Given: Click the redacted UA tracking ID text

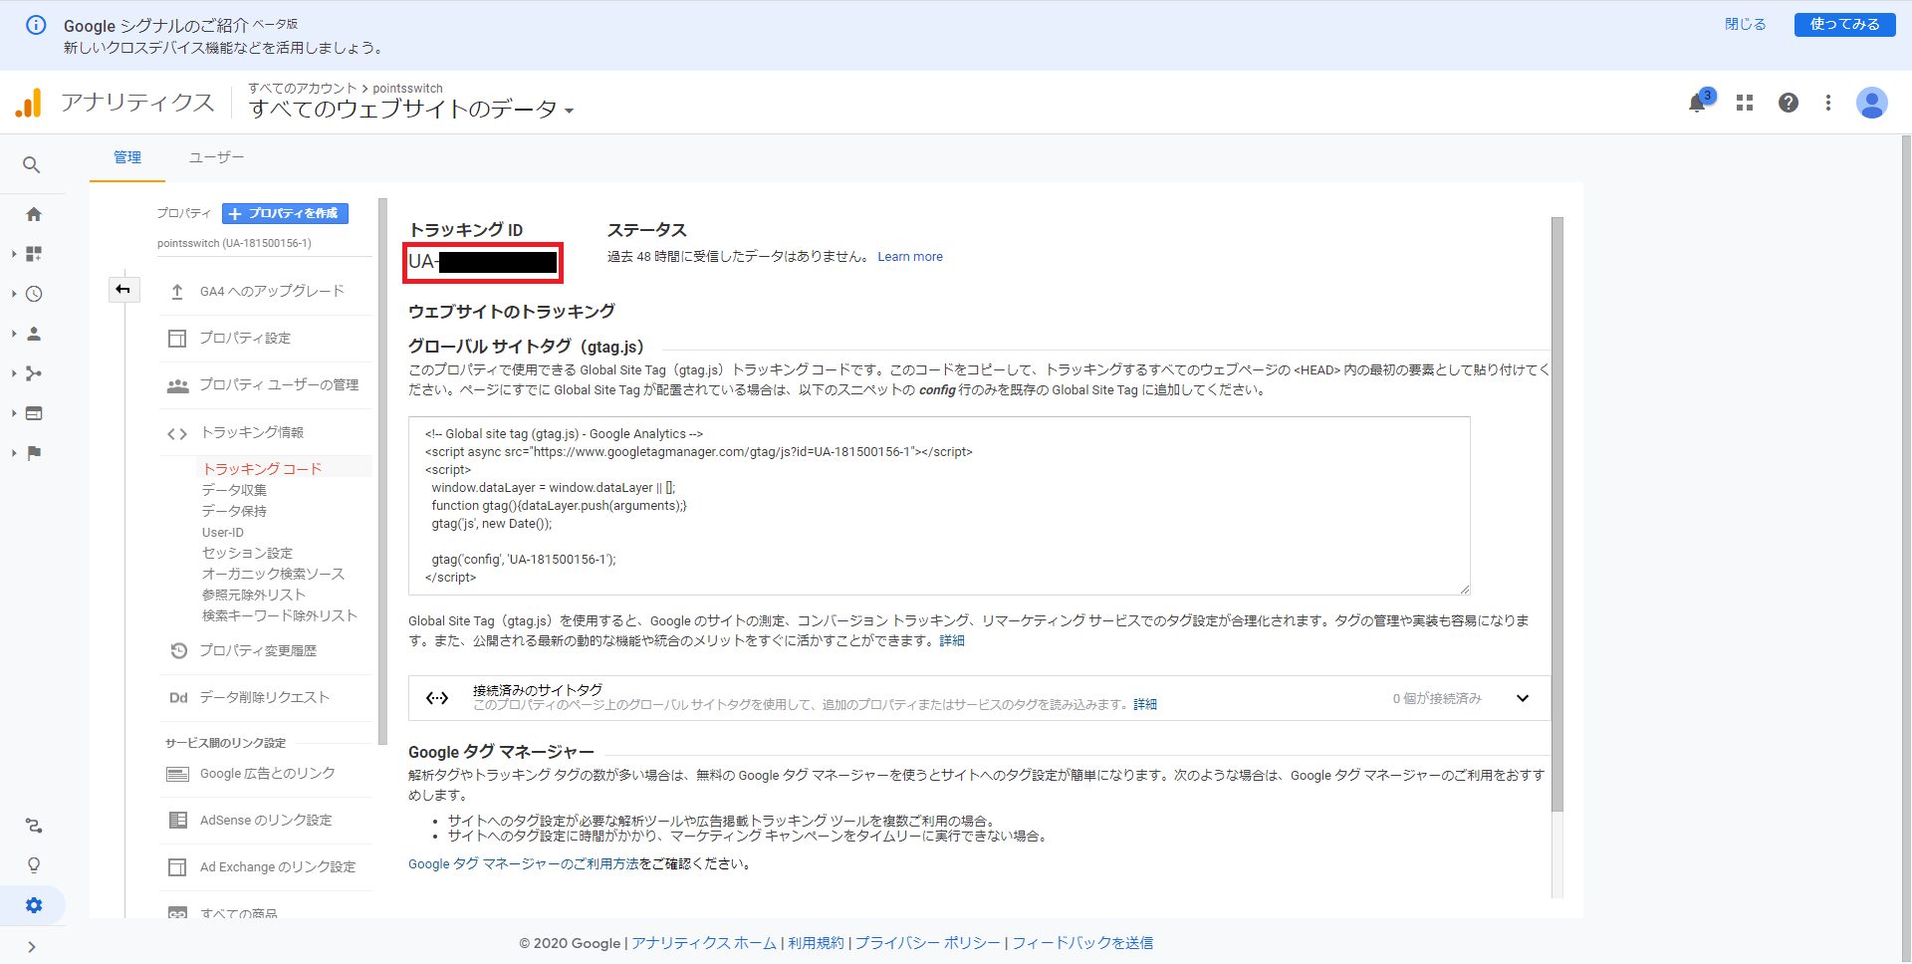Looking at the screenshot, I should pos(483,262).
